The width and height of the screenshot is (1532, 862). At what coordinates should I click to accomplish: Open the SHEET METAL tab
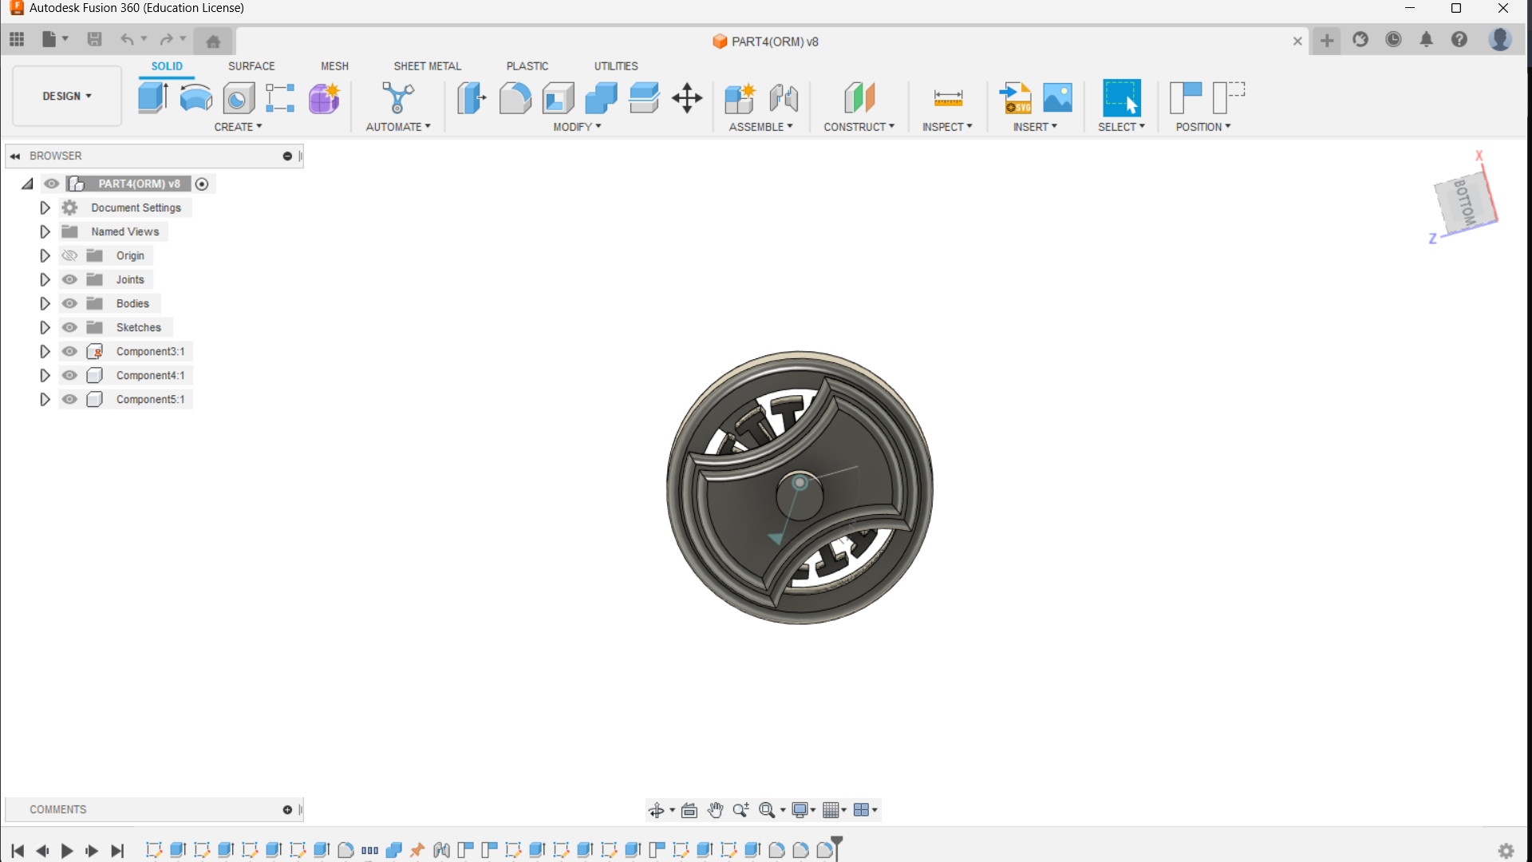point(427,66)
